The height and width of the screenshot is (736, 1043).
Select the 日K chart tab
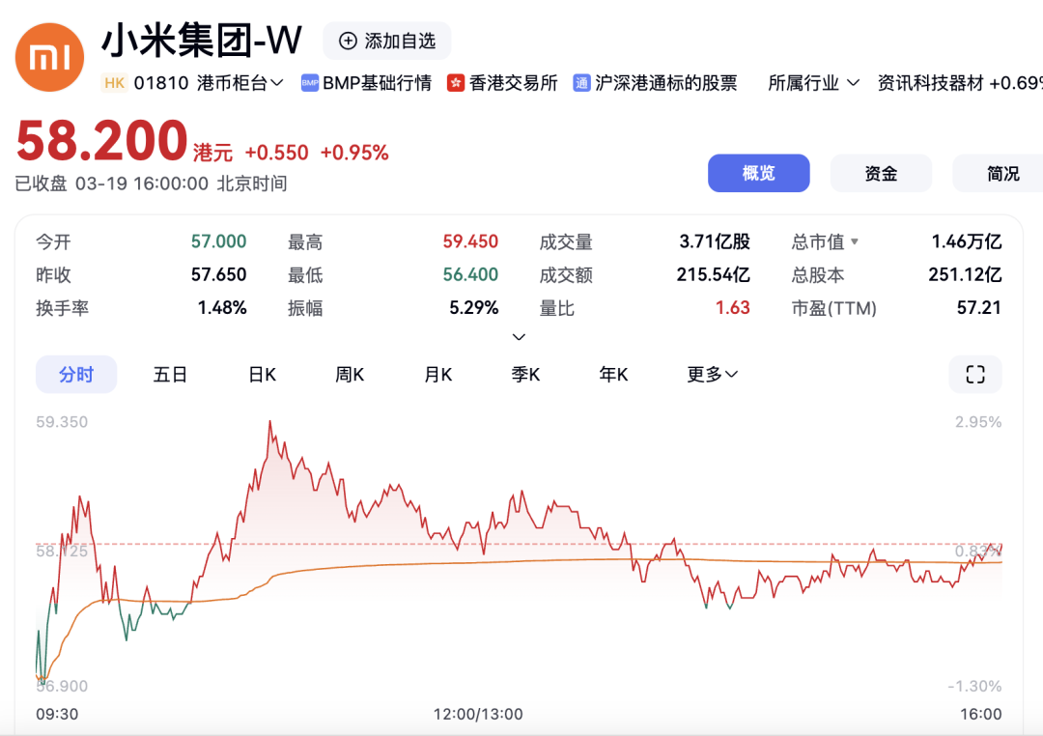point(262,375)
